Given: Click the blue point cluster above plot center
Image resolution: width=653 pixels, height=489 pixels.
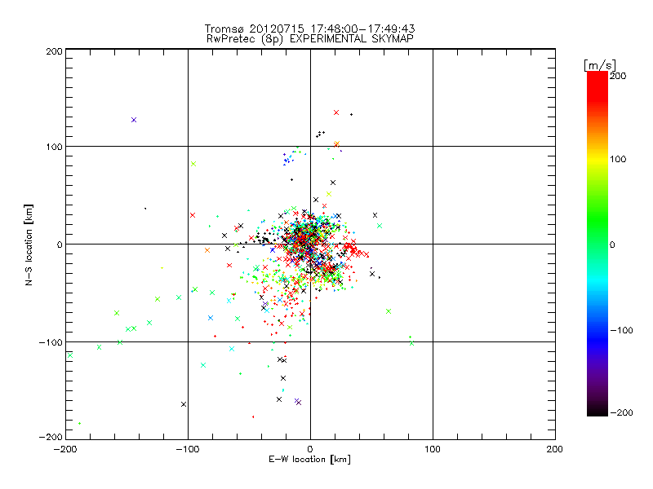Looking at the screenshot, I should (x=287, y=158).
